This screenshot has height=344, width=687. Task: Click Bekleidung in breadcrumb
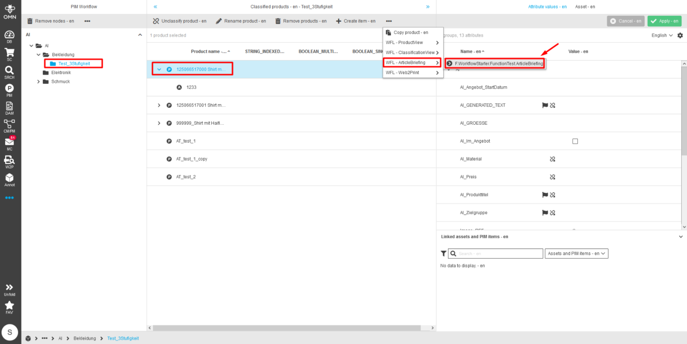coord(85,338)
